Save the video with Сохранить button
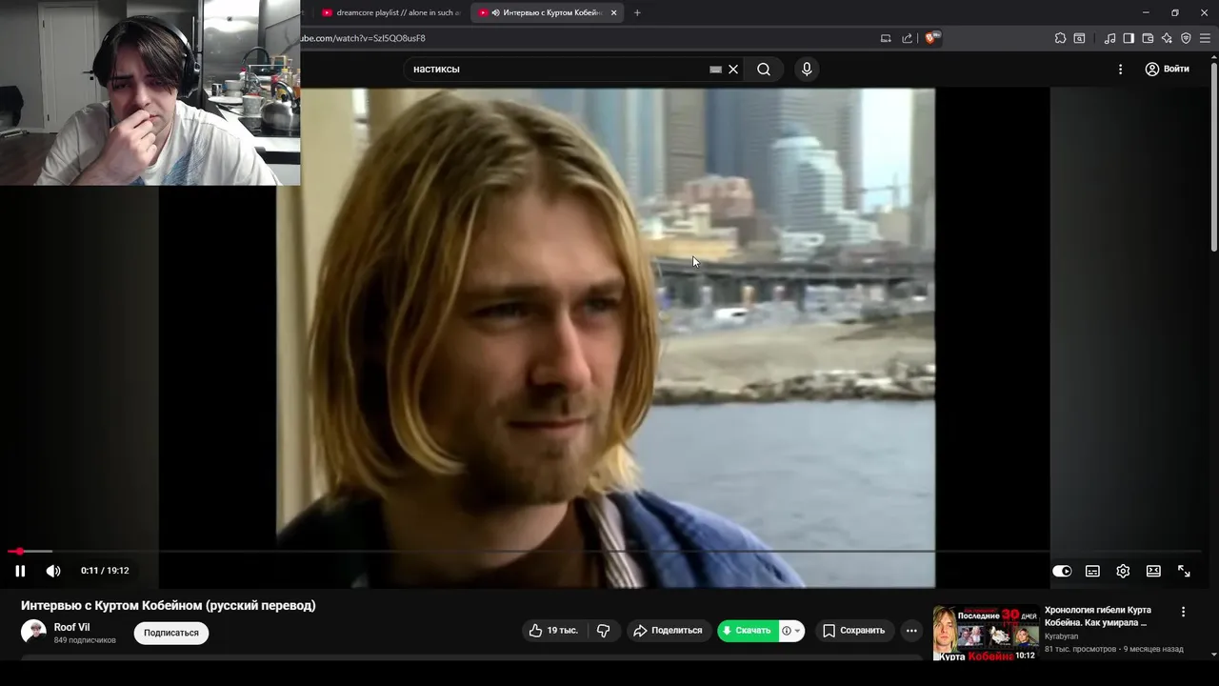Screen dimensions: 1219x686 click(x=854, y=631)
